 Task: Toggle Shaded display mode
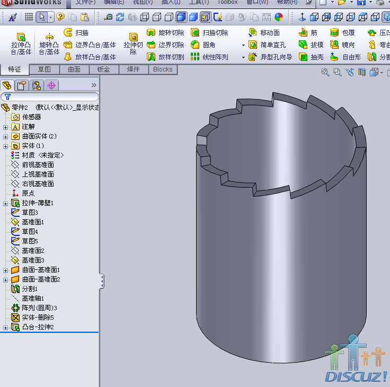193,17
